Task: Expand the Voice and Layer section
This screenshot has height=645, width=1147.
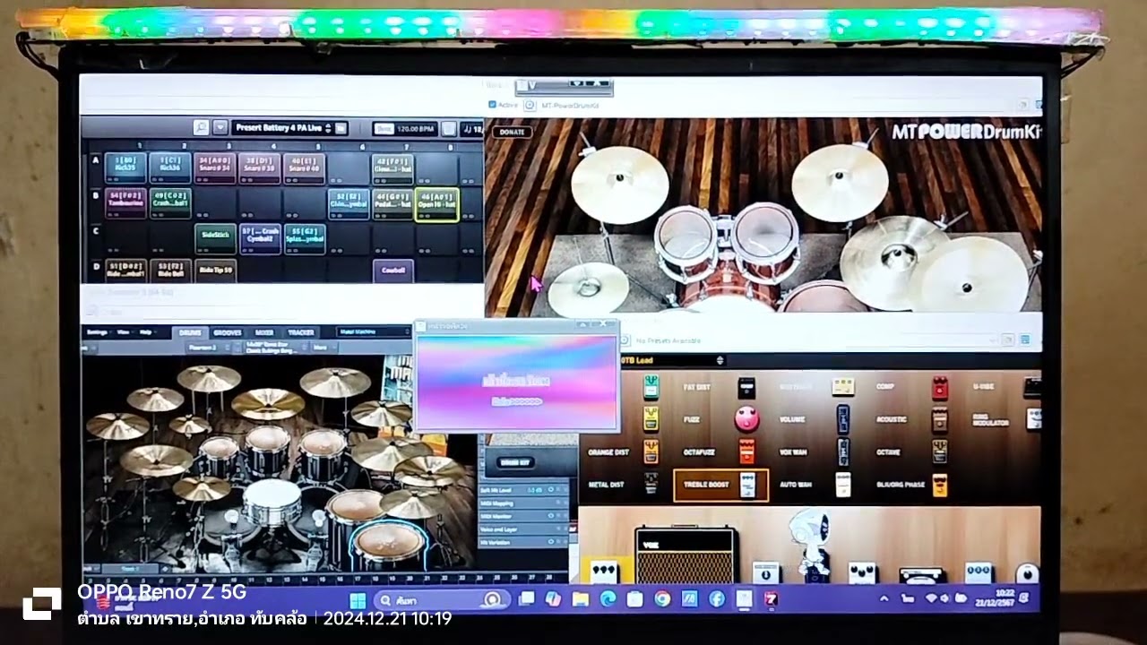Action: (x=524, y=529)
